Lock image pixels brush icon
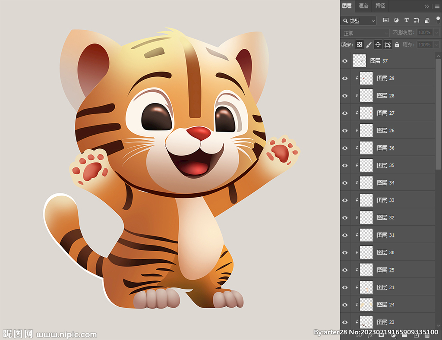This screenshot has height=340, width=442. pyautogui.click(x=369, y=45)
